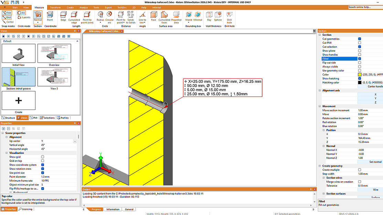Toggle Cut selection checkbox
The width and height of the screenshot is (383, 215).
click(x=360, y=47)
